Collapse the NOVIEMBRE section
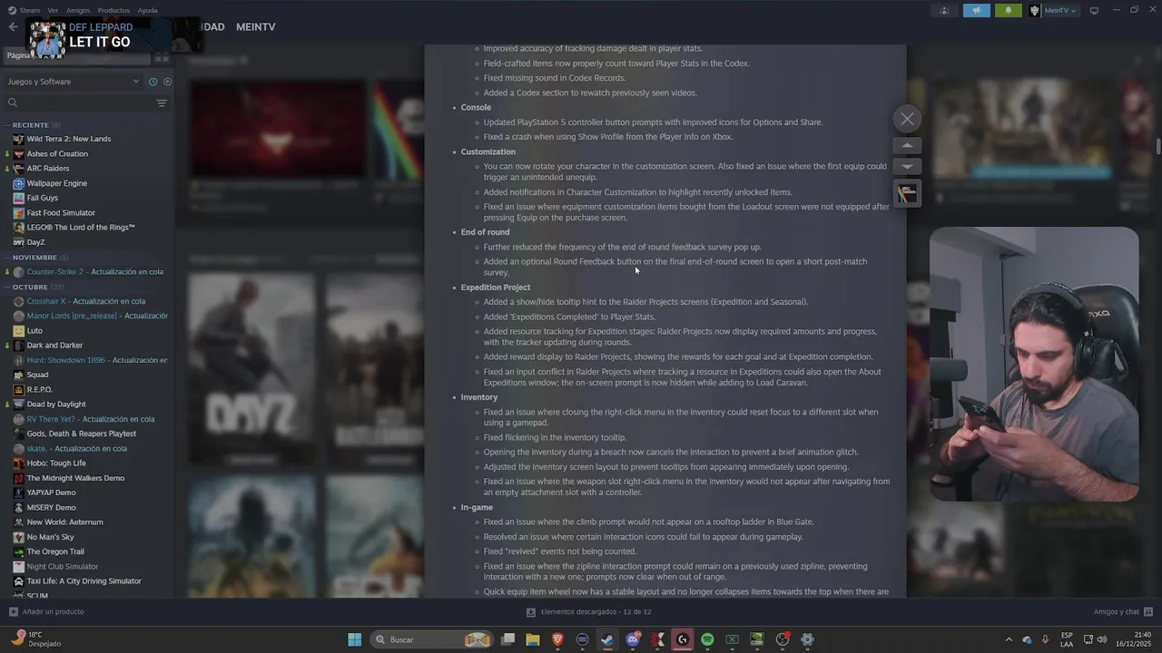The image size is (1162, 653). click(x=34, y=258)
